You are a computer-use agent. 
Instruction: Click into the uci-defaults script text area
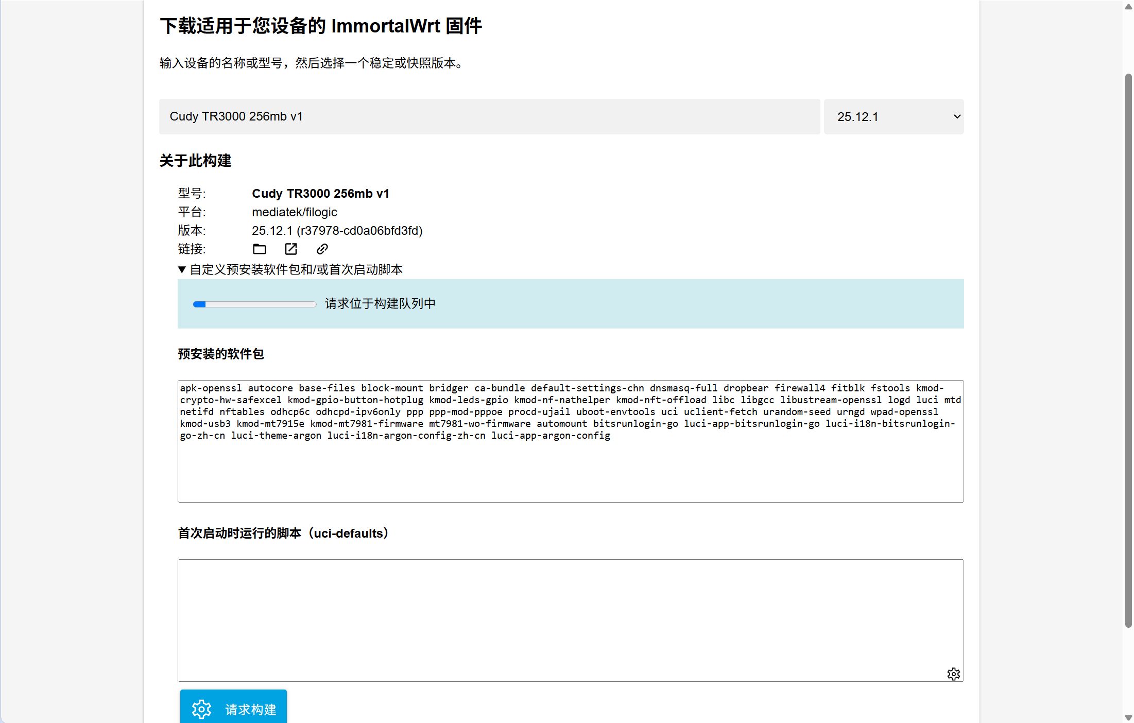pyautogui.click(x=571, y=621)
